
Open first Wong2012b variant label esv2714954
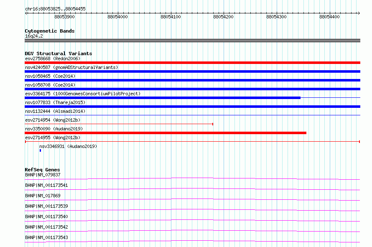[53, 120]
